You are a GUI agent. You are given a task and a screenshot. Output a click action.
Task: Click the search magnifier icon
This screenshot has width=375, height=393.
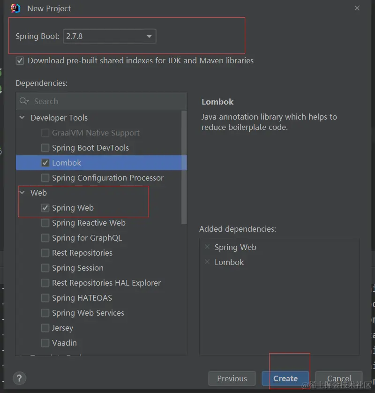point(24,101)
